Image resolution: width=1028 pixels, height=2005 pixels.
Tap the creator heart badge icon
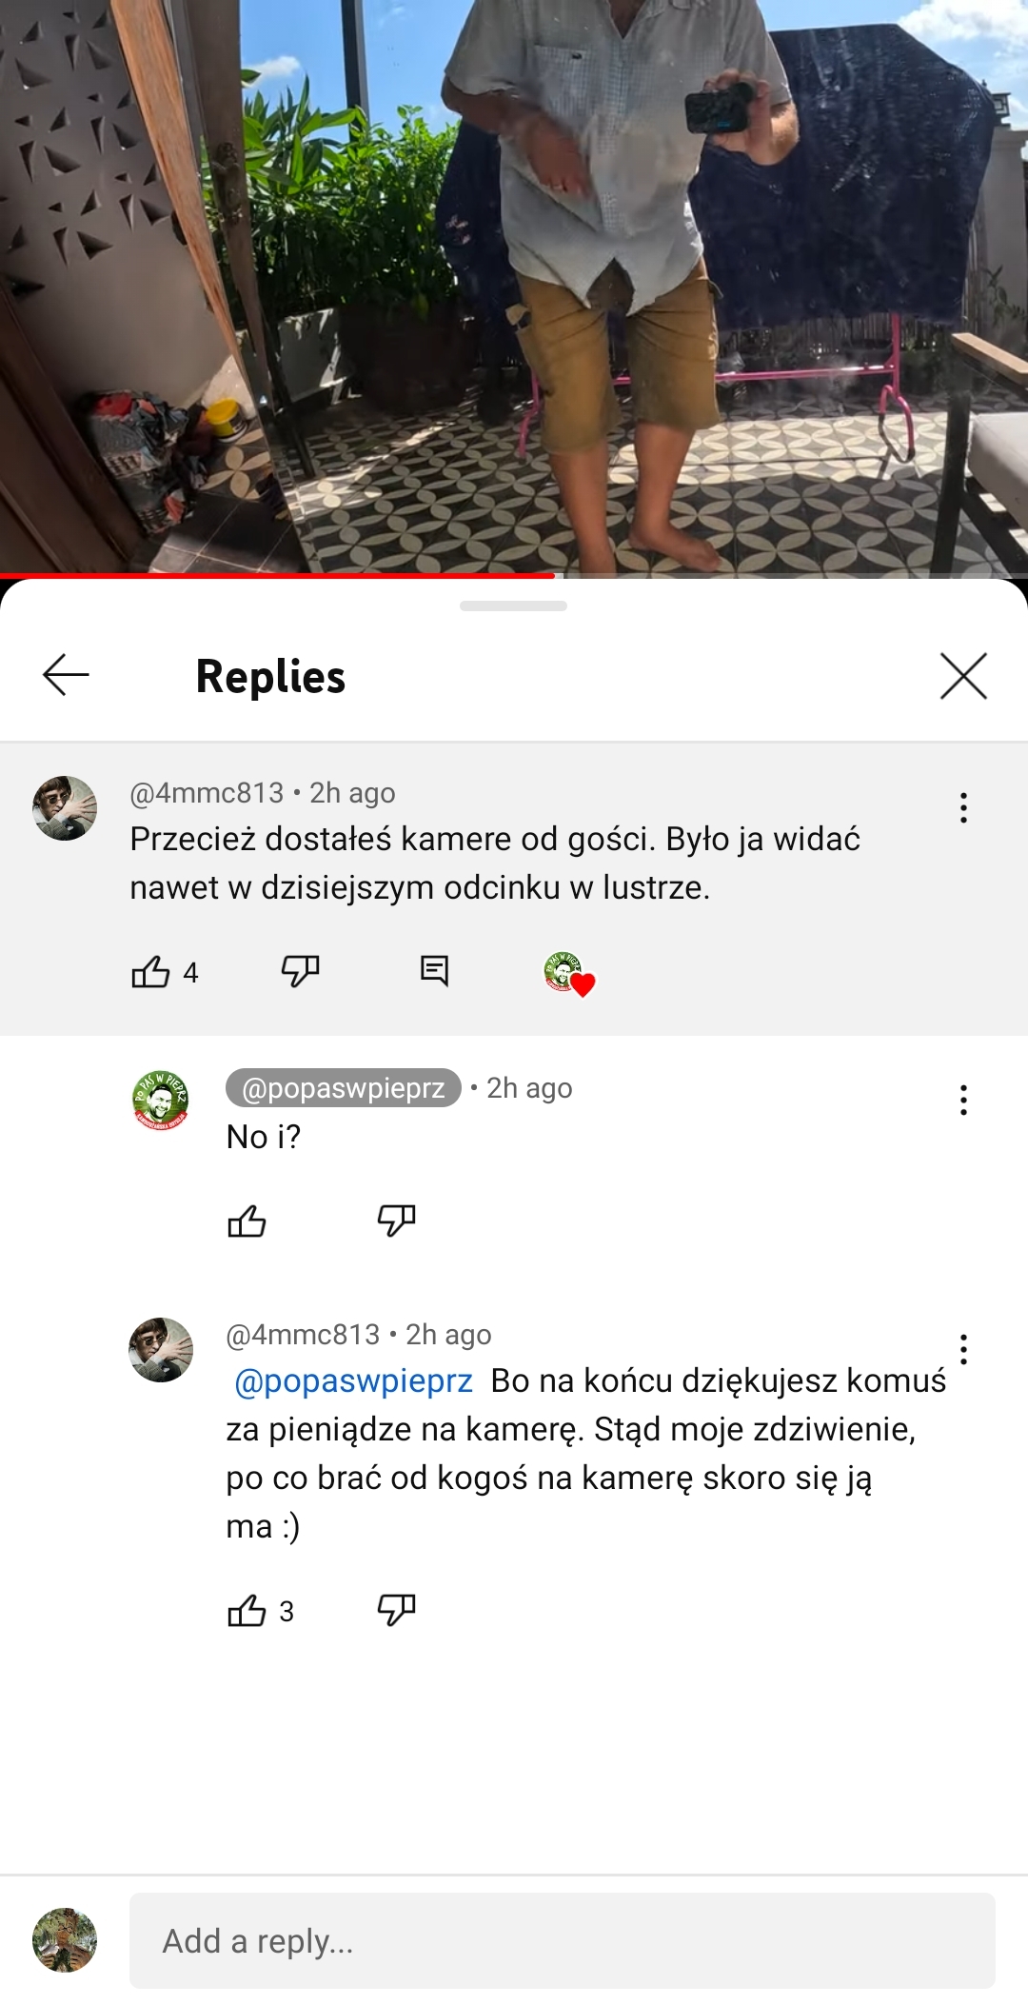[569, 973]
